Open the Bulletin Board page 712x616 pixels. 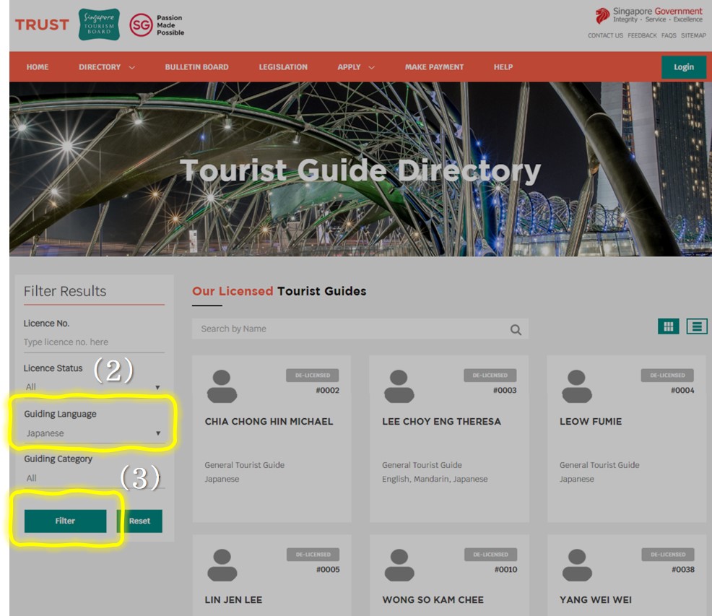coord(196,67)
